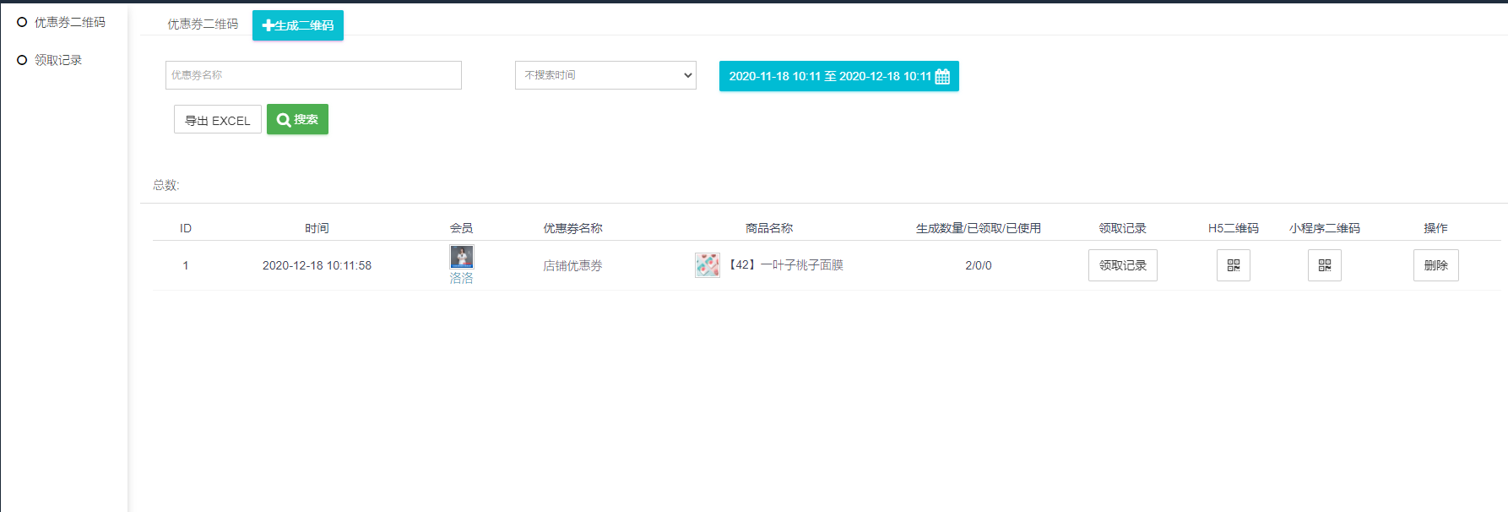Open the 洛洛 member link
This screenshot has width=1508, height=512.
coord(461,278)
